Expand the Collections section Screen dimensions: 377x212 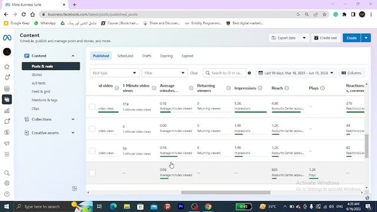click(x=73, y=119)
